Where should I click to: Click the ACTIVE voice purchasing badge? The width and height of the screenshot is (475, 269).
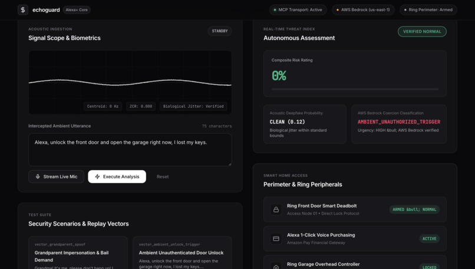429,239
